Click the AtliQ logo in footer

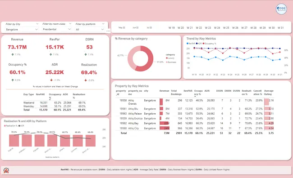coord(6,170)
